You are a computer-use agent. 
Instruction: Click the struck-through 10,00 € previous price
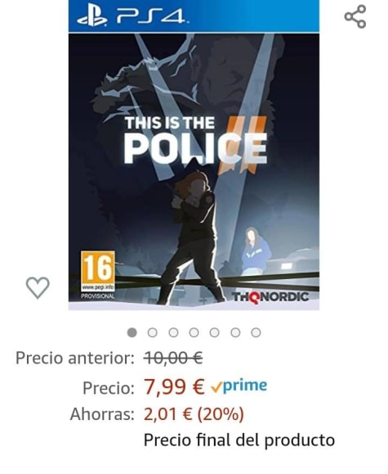pyautogui.click(x=173, y=359)
